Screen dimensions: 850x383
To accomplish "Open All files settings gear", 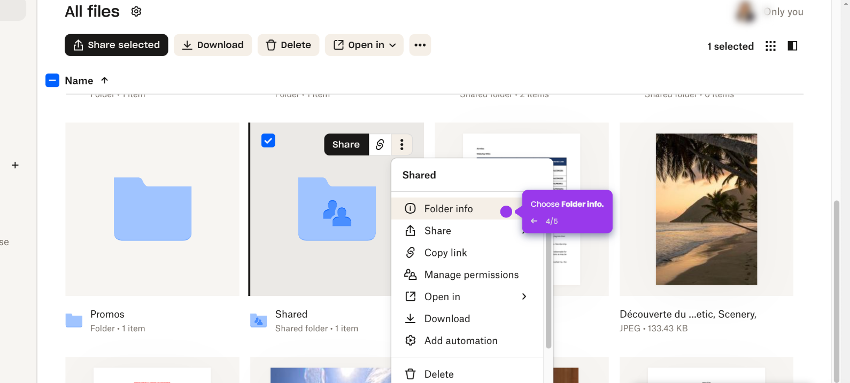I will pyautogui.click(x=136, y=11).
